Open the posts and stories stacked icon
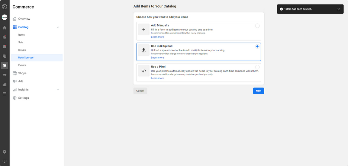 [x=5, y=56]
